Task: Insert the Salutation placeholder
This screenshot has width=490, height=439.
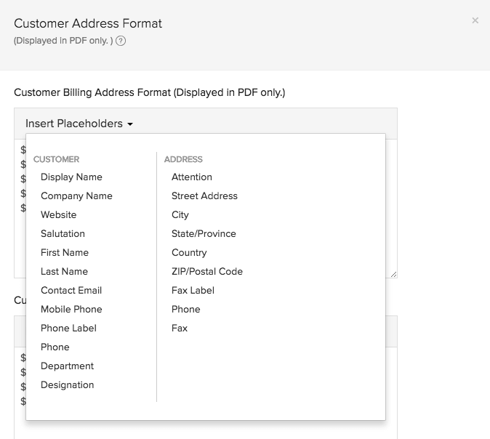Action: [x=63, y=233]
